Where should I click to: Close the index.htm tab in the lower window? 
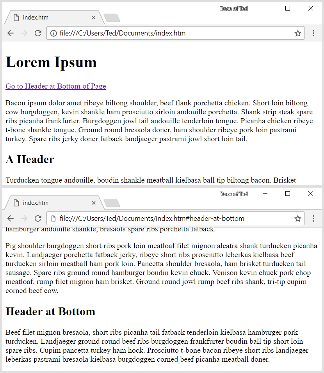(x=93, y=203)
